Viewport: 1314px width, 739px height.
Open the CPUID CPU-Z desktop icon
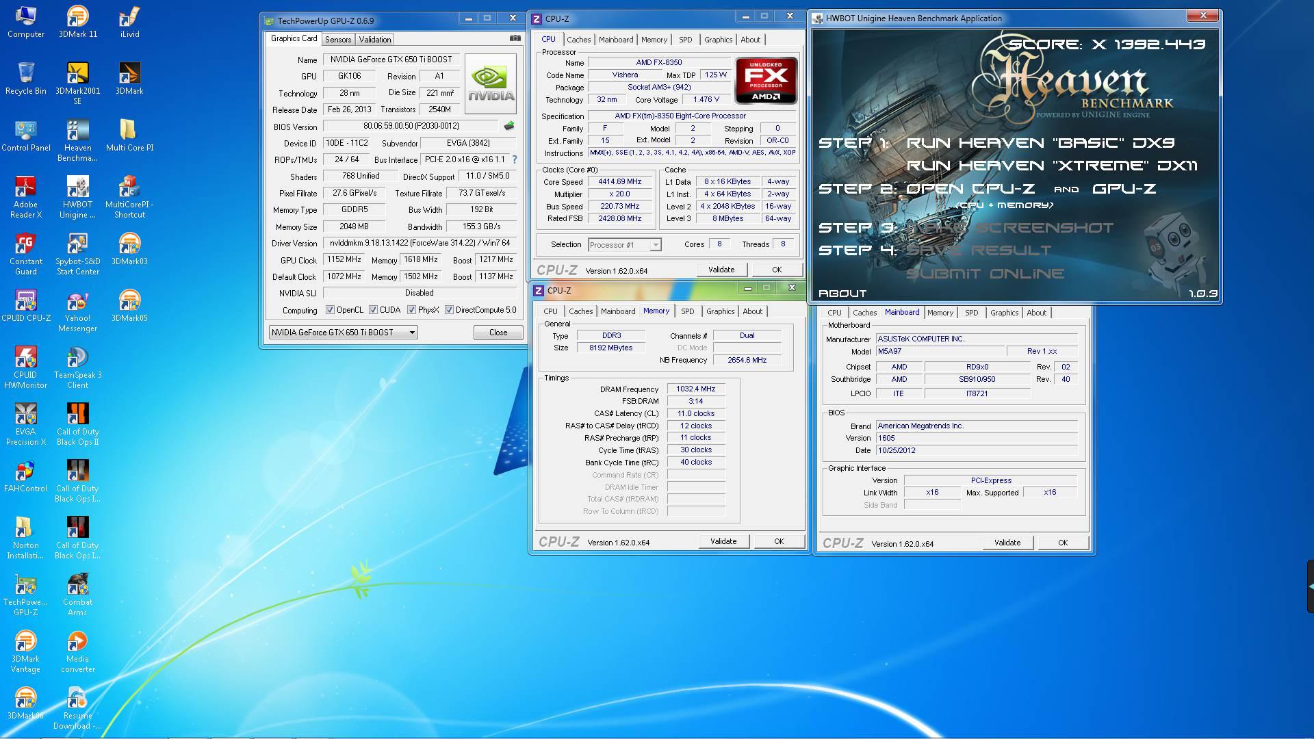point(26,306)
